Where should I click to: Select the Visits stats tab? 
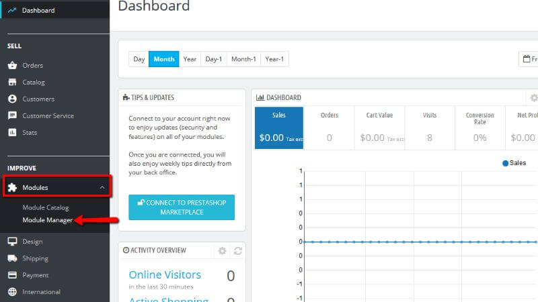tap(430, 128)
